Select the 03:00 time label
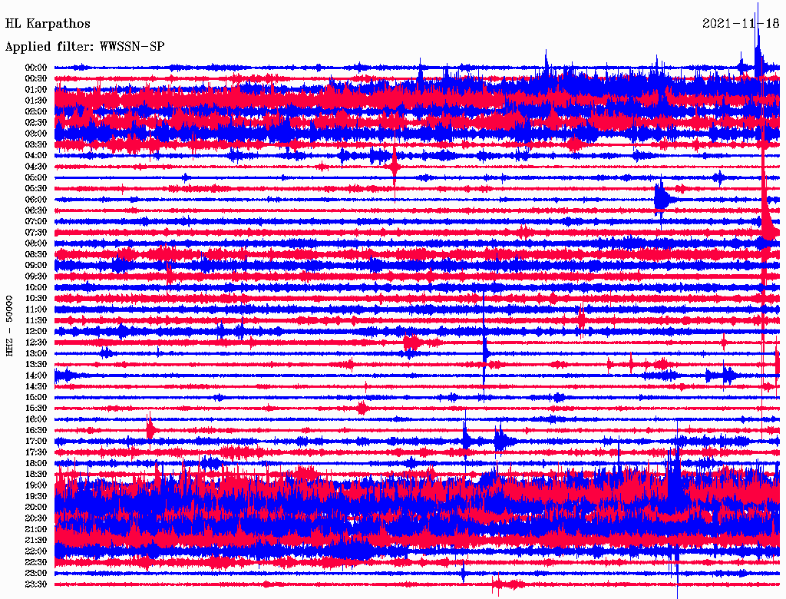The width and height of the screenshot is (786, 599). (36, 134)
